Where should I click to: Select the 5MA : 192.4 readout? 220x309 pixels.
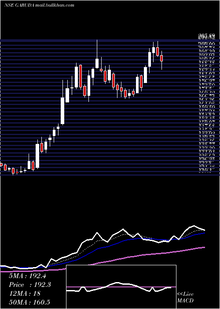tap(27, 276)
